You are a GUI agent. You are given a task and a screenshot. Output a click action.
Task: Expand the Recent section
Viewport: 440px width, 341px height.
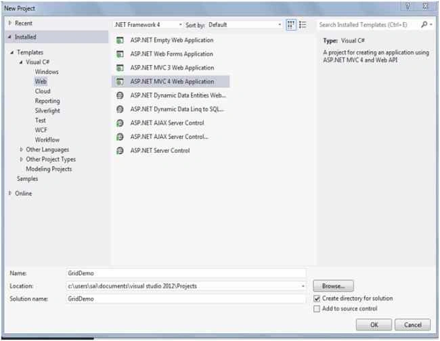coord(10,23)
